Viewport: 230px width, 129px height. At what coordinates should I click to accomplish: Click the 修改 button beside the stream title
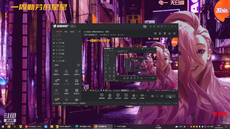click(107, 32)
